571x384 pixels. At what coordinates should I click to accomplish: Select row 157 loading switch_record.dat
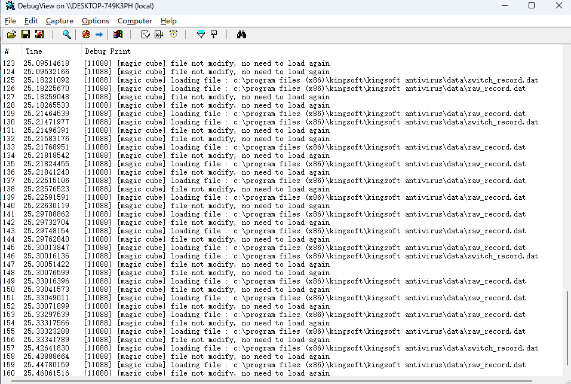(x=283, y=348)
